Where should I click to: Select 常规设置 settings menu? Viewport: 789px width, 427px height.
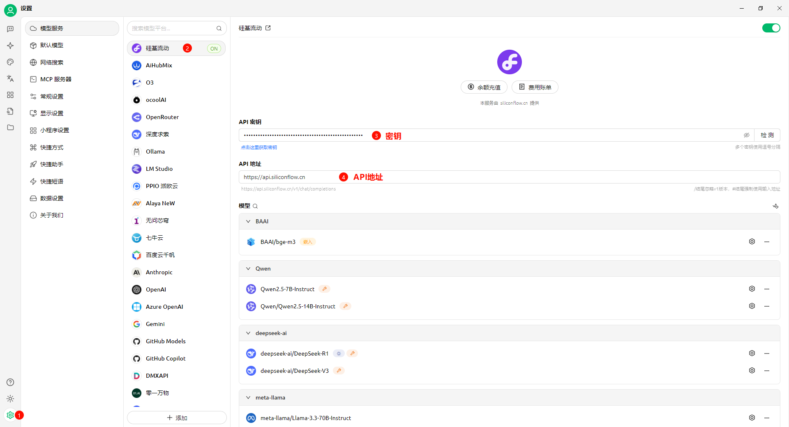(72, 96)
